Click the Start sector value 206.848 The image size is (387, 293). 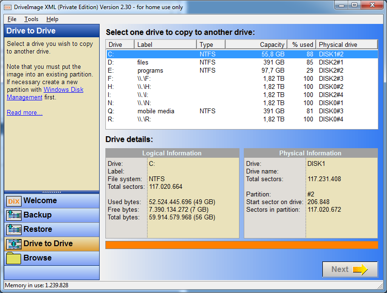point(319,202)
